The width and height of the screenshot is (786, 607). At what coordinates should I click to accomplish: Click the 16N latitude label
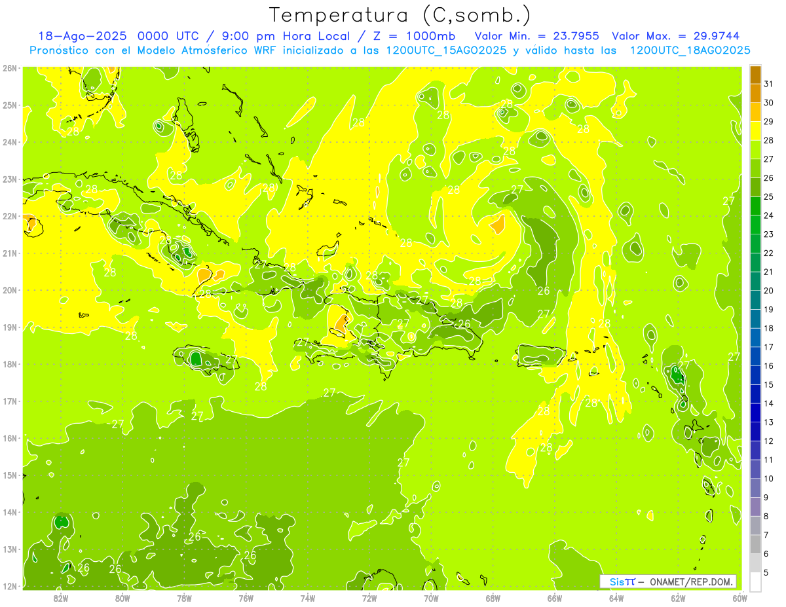pyautogui.click(x=9, y=438)
